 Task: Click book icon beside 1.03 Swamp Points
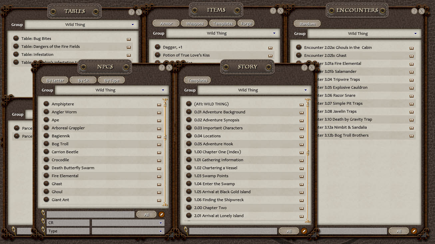click(301, 176)
